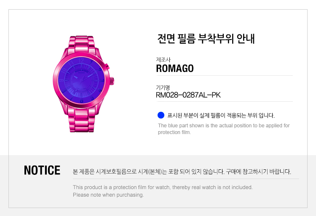Viewport: 316px width, 216px height.
Task: Click the pink watch product image
Action: coord(83,84)
